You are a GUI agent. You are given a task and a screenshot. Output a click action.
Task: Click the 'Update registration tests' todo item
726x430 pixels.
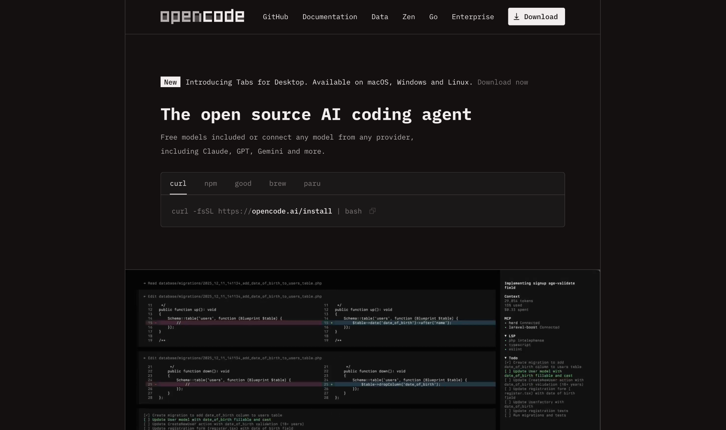(536, 411)
